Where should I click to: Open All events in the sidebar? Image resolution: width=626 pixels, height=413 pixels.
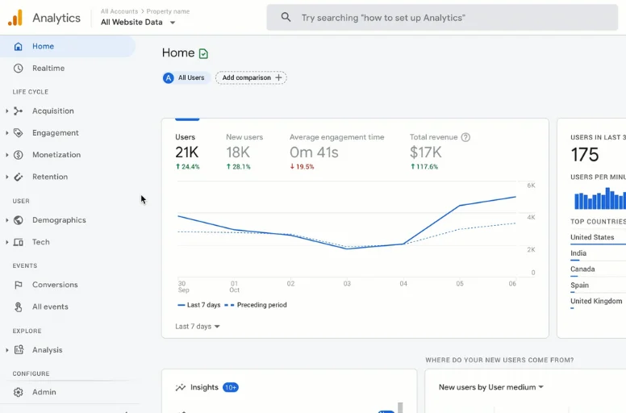(50, 307)
